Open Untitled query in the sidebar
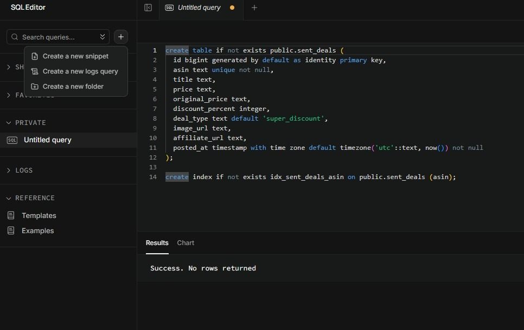This screenshot has height=330, width=524. coord(68,140)
